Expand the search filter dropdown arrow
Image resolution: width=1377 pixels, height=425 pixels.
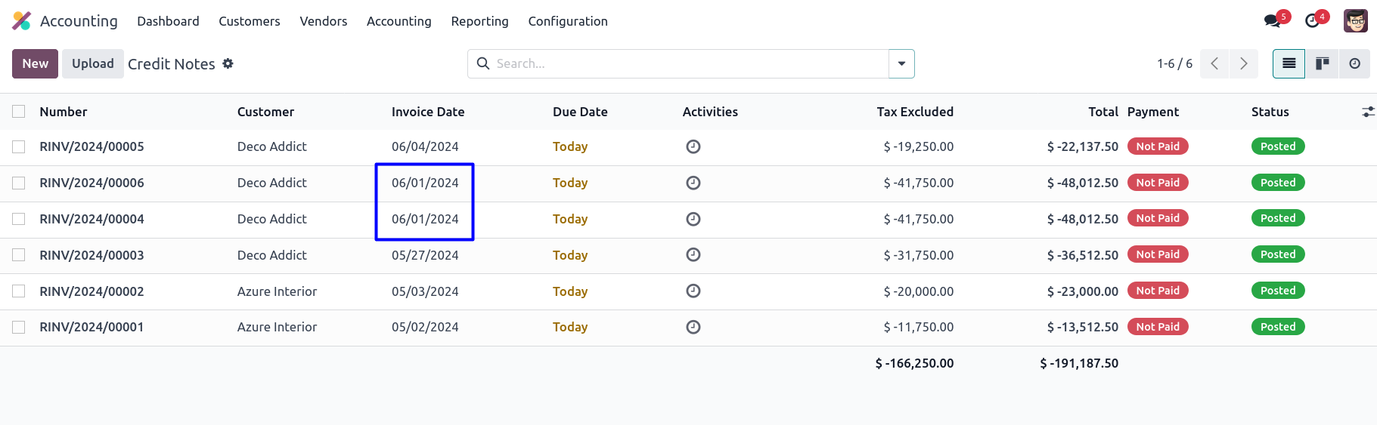(x=901, y=64)
